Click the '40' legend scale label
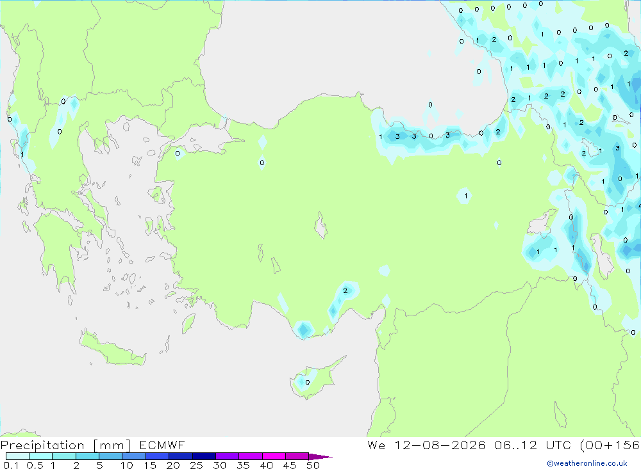The height and width of the screenshot is (469, 641). 267,465
